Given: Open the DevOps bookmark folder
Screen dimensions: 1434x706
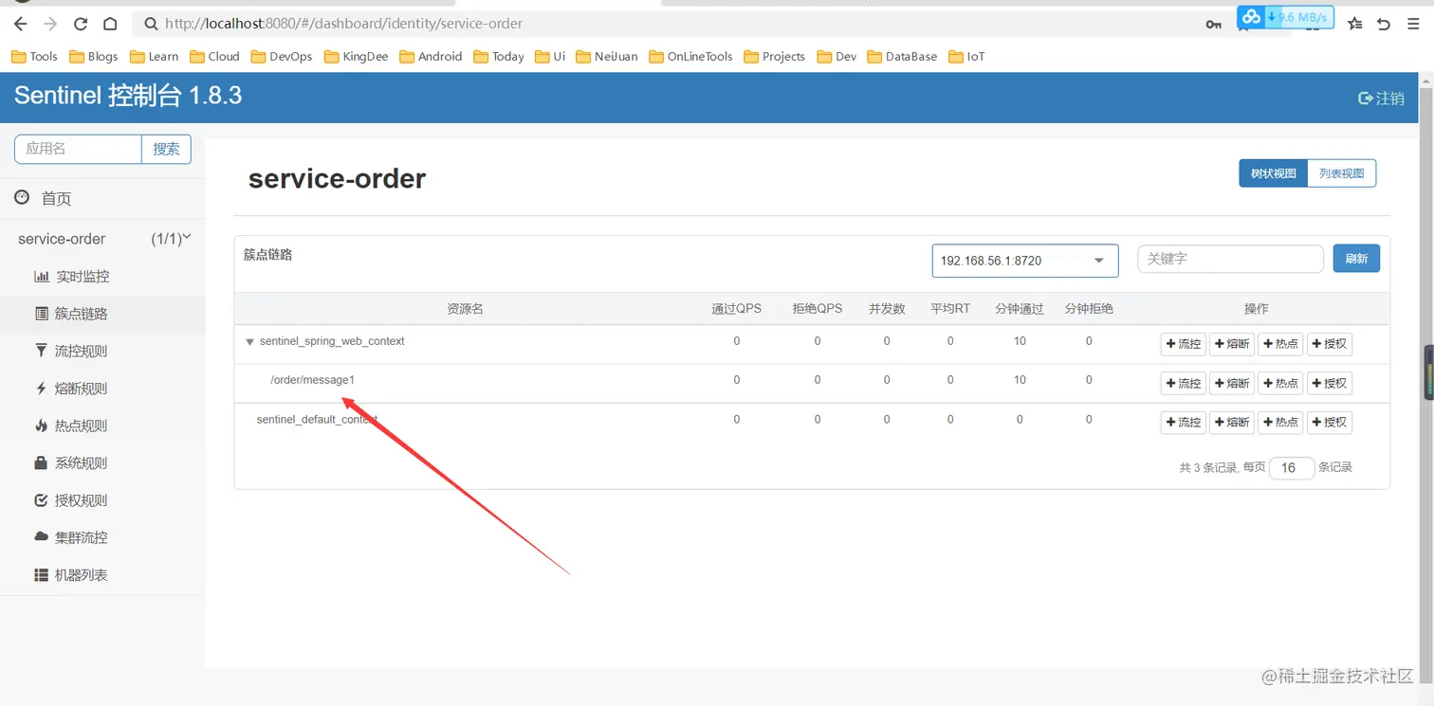Looking at the screenshot, I should point(282,56).
